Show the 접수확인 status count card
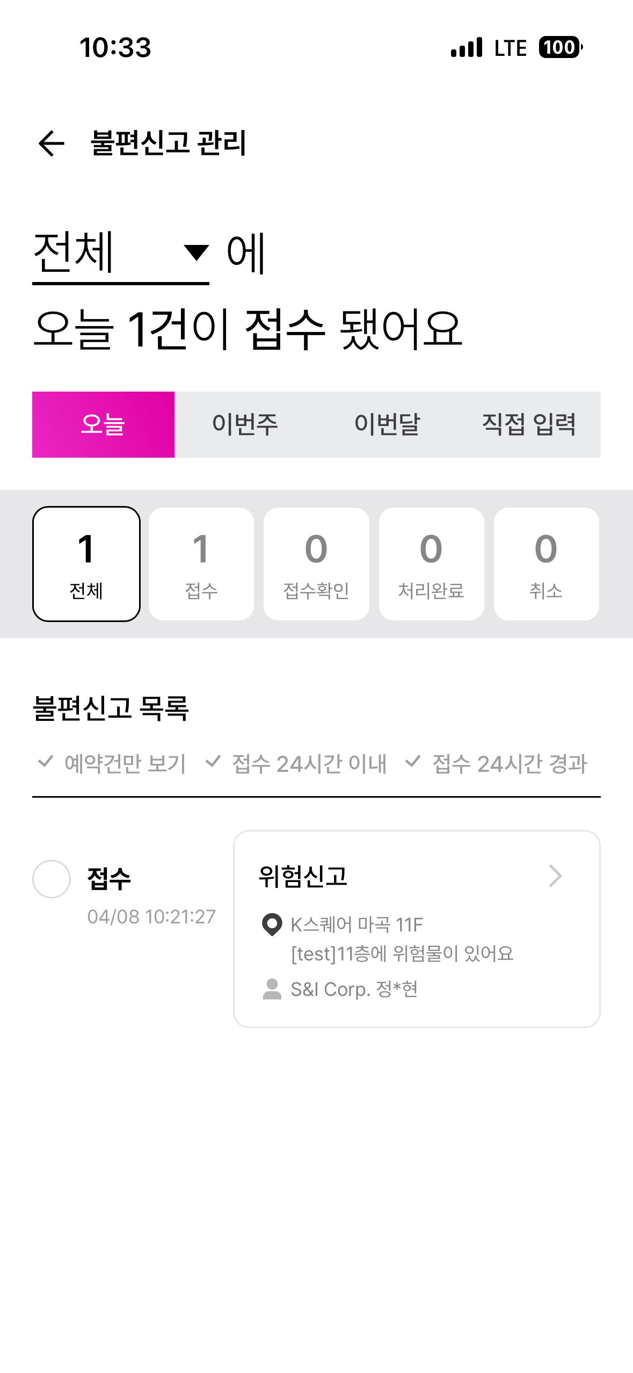 point(316,564)
